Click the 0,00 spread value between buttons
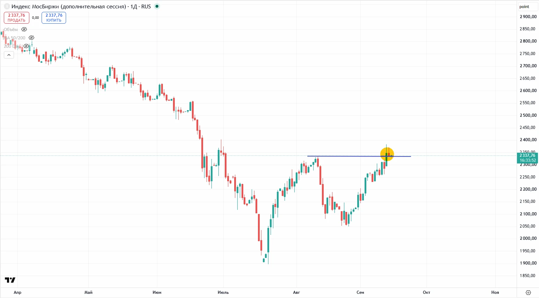 click(35, 18)
